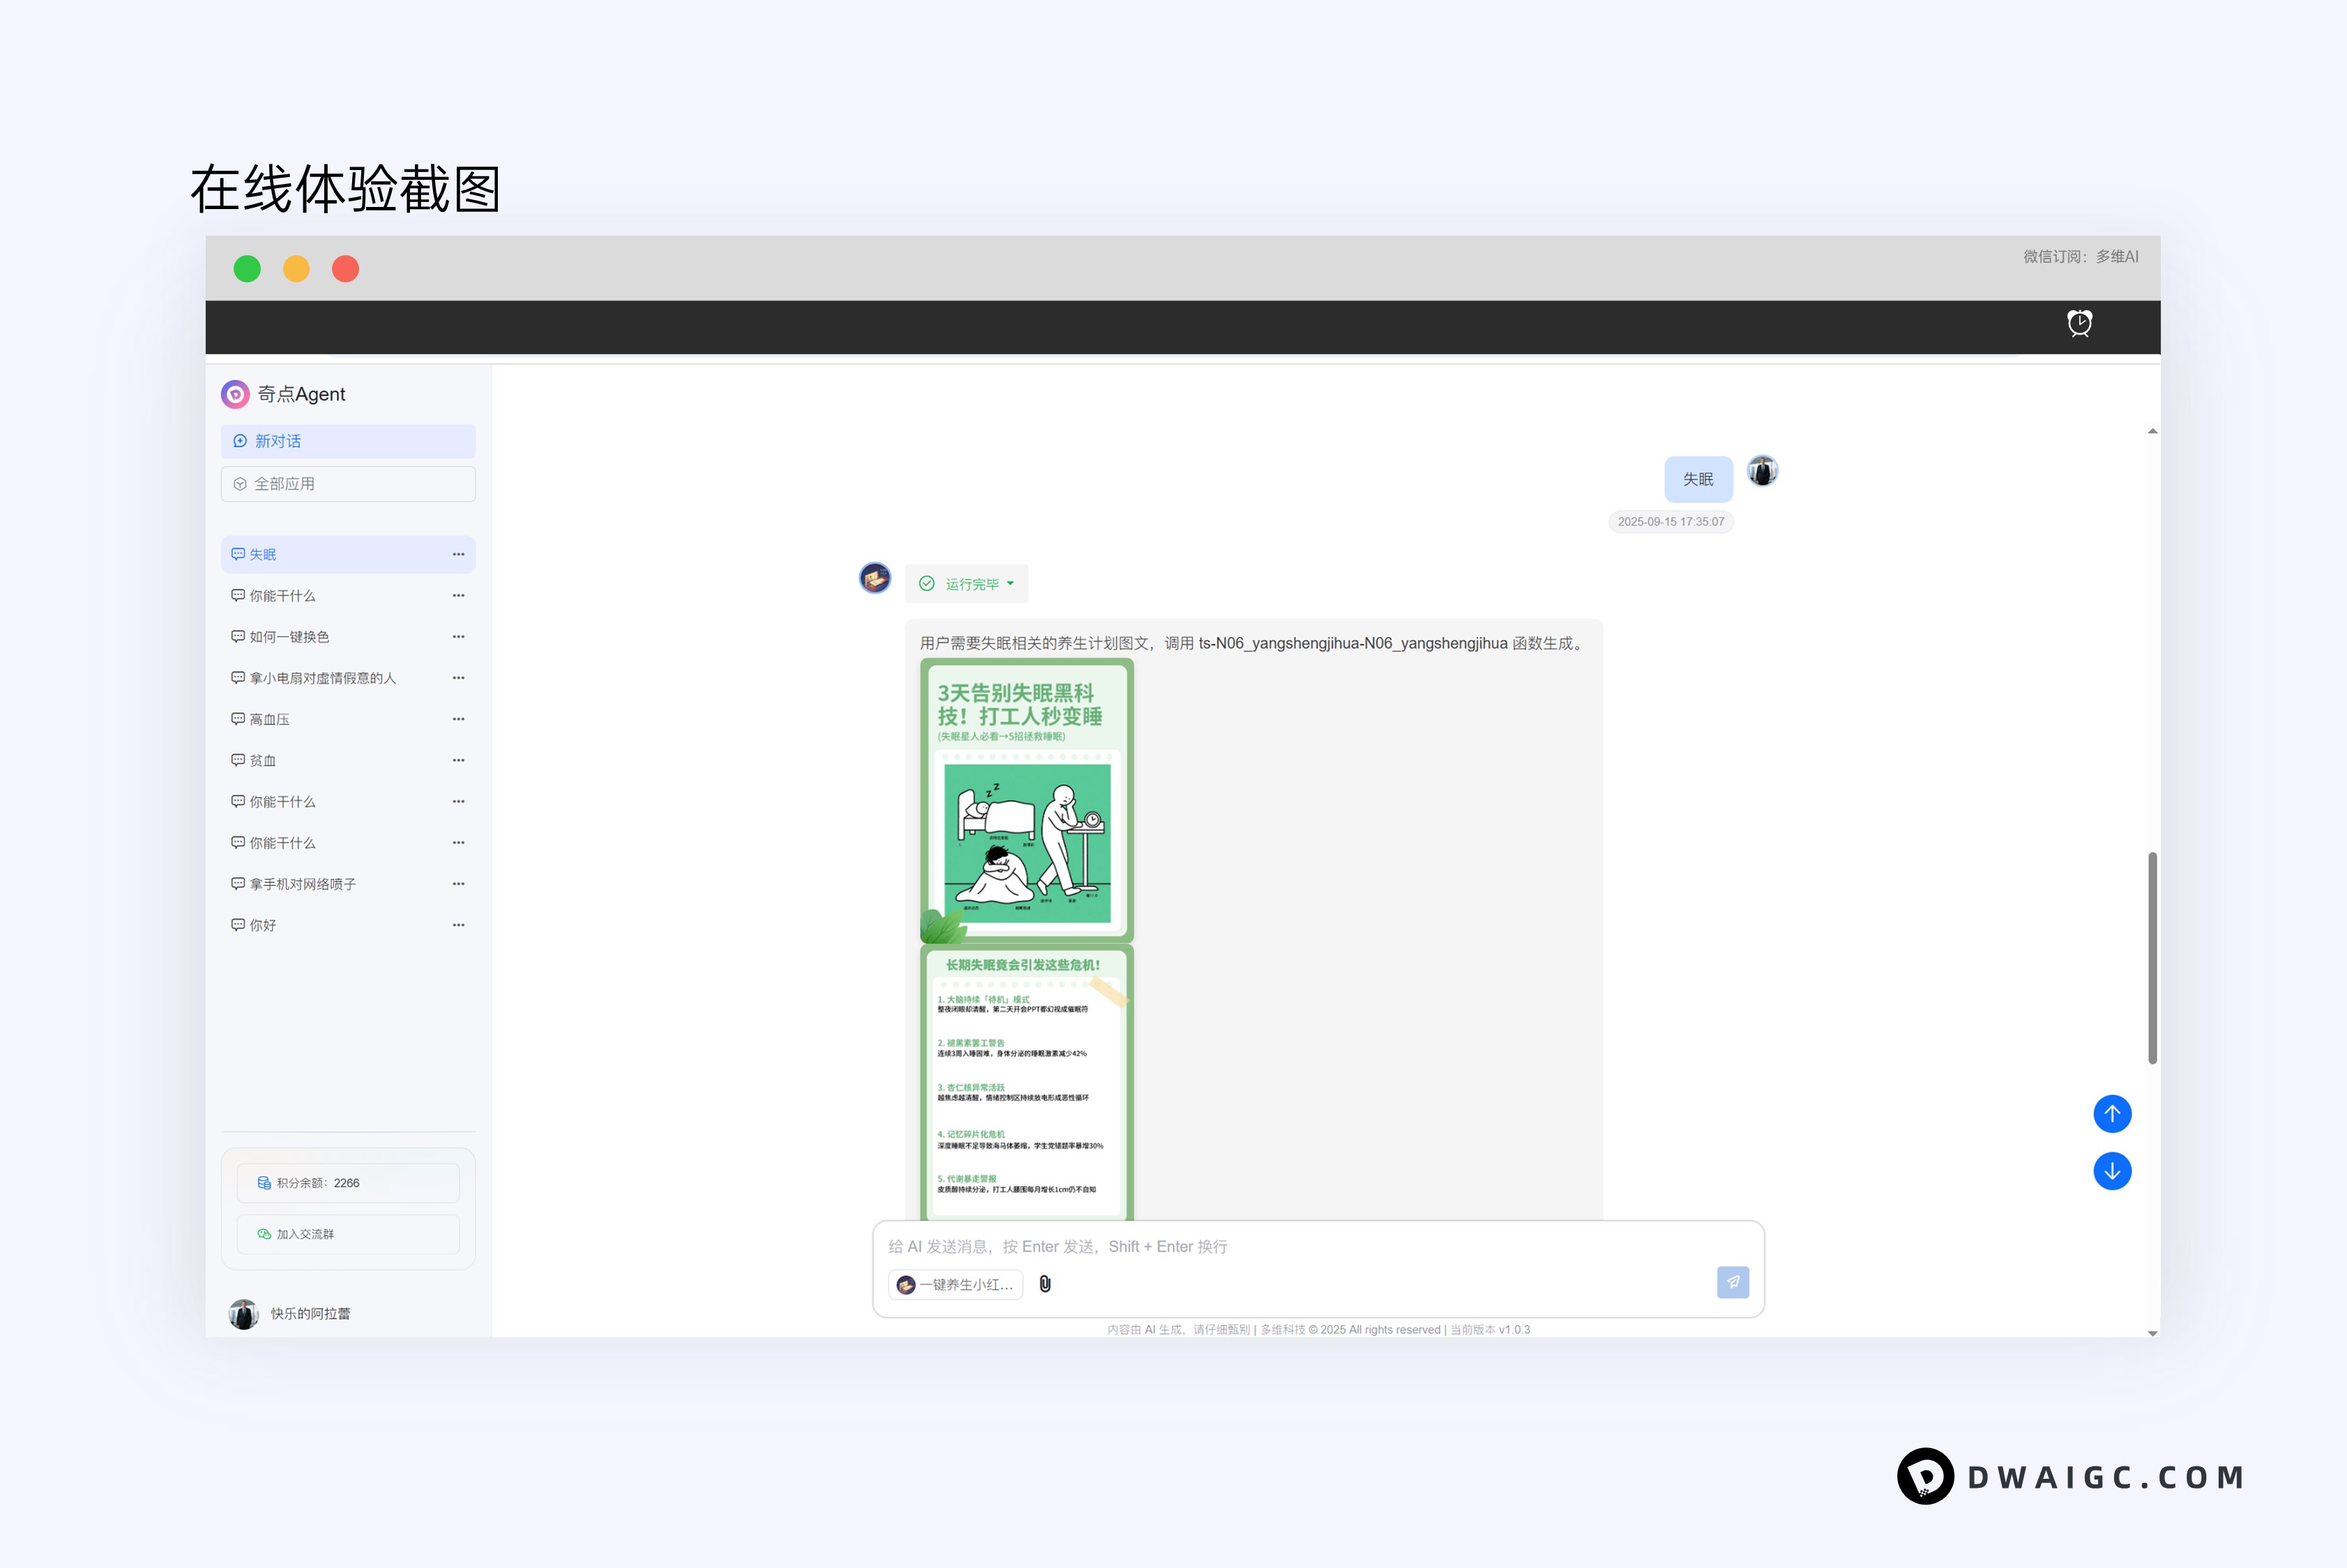Screen dimensions: 2347x1568
Task: Click the 奇点Agent logo
Action: coord(236,394)
